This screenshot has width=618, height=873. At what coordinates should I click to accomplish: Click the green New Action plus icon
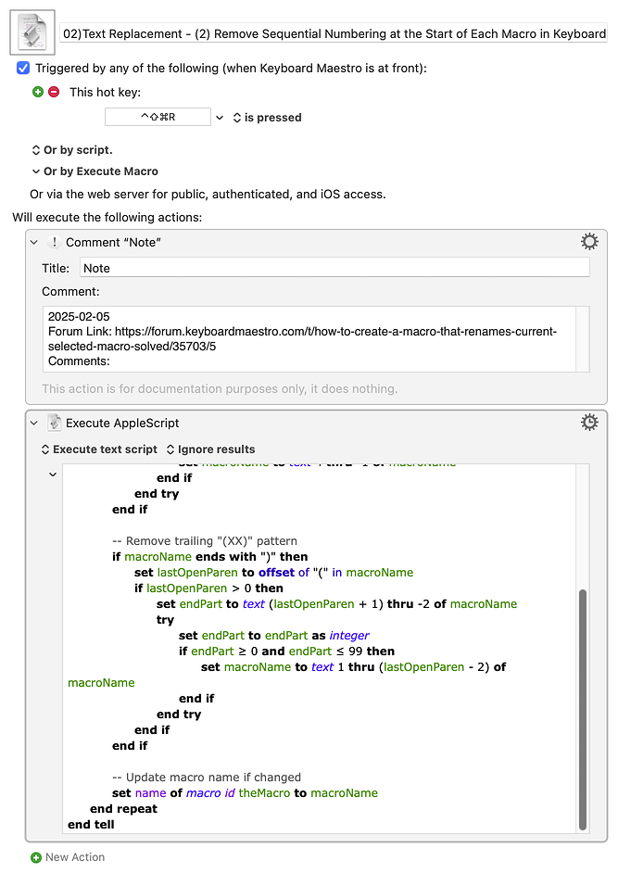pos(36,857)
